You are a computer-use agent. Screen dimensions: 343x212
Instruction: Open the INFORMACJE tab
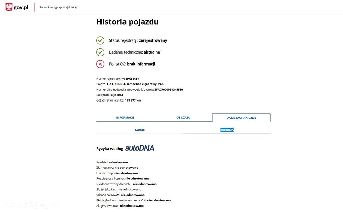(x=125, y=118)
